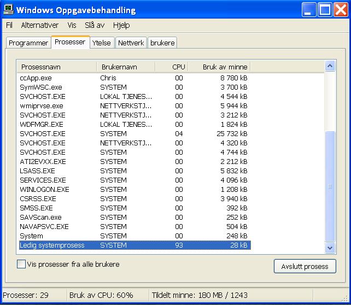This screenshot has width=351, height=305.
Task: Click the vertical scrollbar thumb
Action: click(330, 186)
